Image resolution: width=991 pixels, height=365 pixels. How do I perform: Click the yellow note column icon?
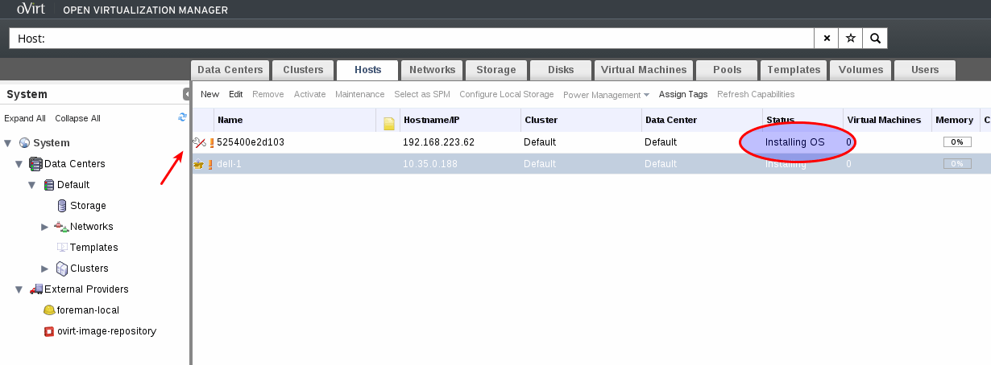tap(389, 121)
